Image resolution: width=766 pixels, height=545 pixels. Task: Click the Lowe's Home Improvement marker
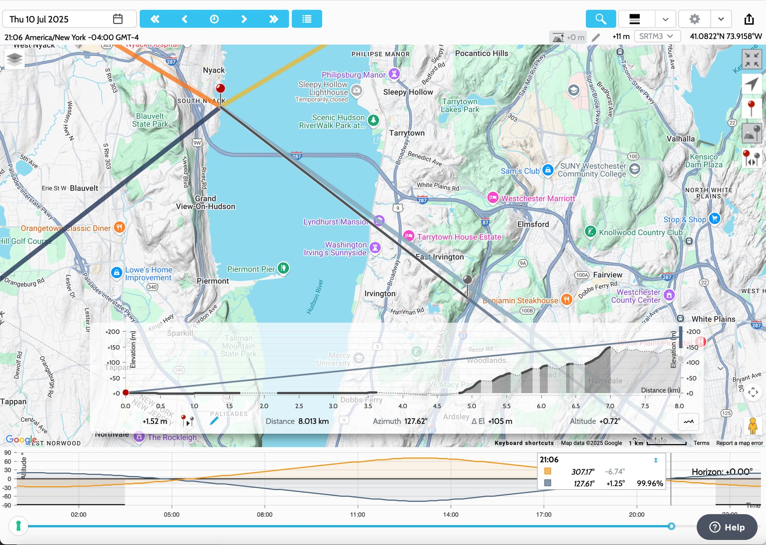(116, 273)
